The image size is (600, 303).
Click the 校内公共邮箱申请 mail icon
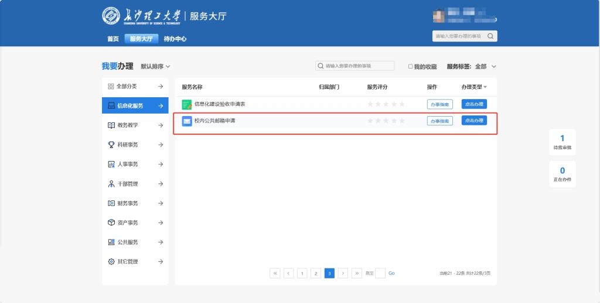click(187, 121)
